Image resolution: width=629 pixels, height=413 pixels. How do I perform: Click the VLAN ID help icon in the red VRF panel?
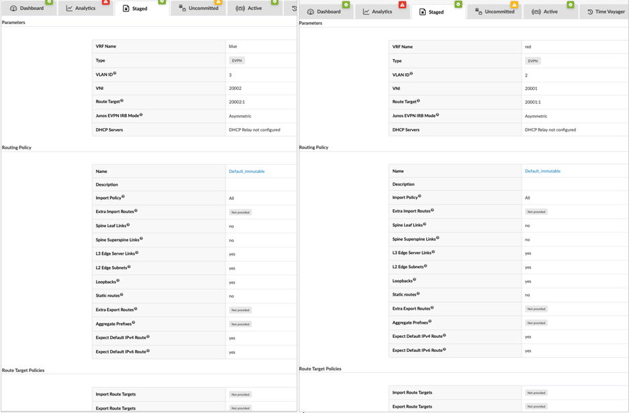(412, 73)
